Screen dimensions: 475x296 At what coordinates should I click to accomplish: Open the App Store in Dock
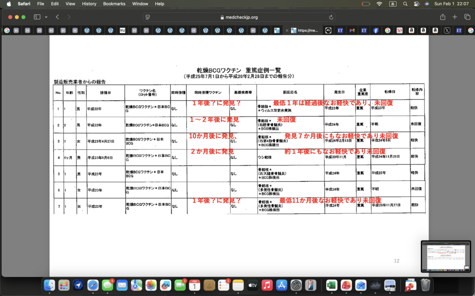281,285
